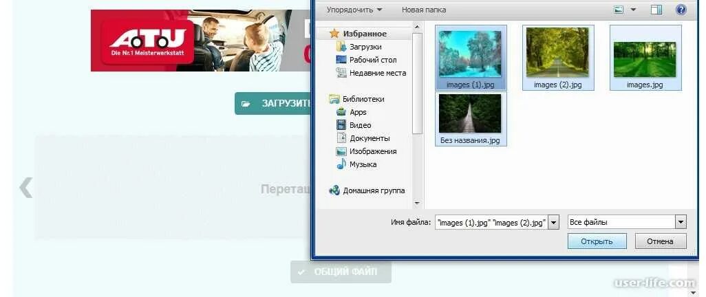Click the Открыть button
This screenshot has width=706, height=297.
point(597,241)
